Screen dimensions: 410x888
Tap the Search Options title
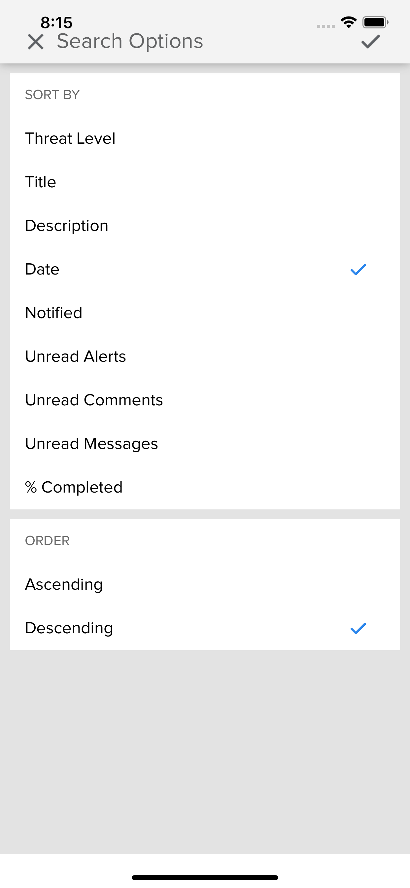click(130, 41)
